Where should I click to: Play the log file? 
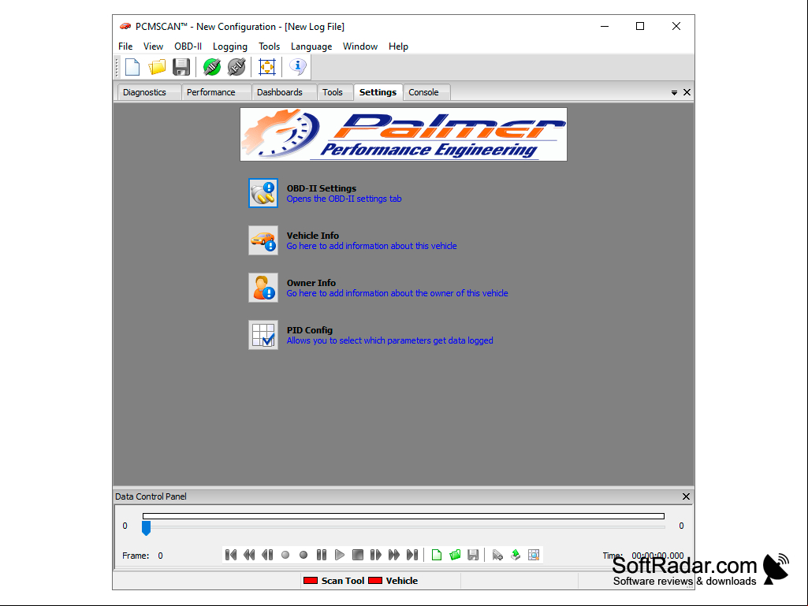340,555
